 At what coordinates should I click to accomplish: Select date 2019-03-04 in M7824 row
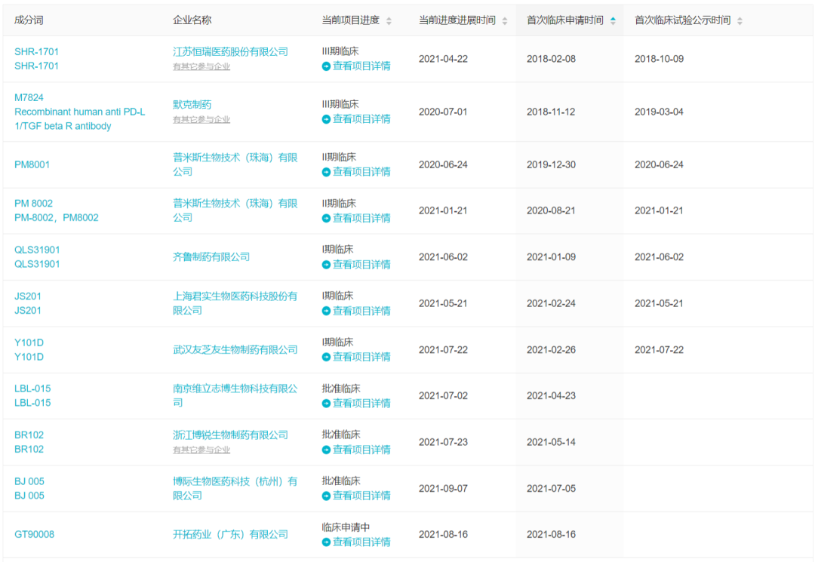click(659, 112)
